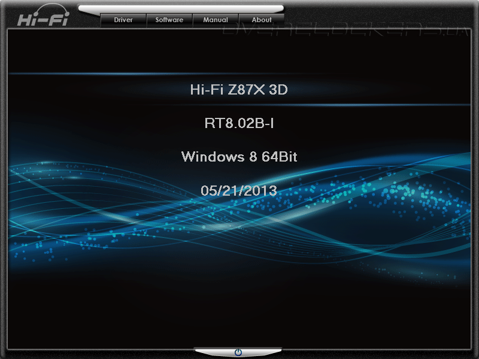Image resolution: width=479 pixels, height=359 pixels.
Task: Open the Driver tab
Action: click(x=123, y=20)
